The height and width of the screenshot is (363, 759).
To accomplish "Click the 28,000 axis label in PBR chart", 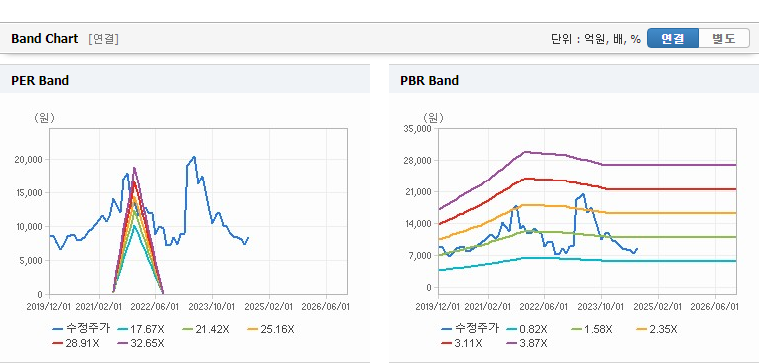I will click(417, 160).
